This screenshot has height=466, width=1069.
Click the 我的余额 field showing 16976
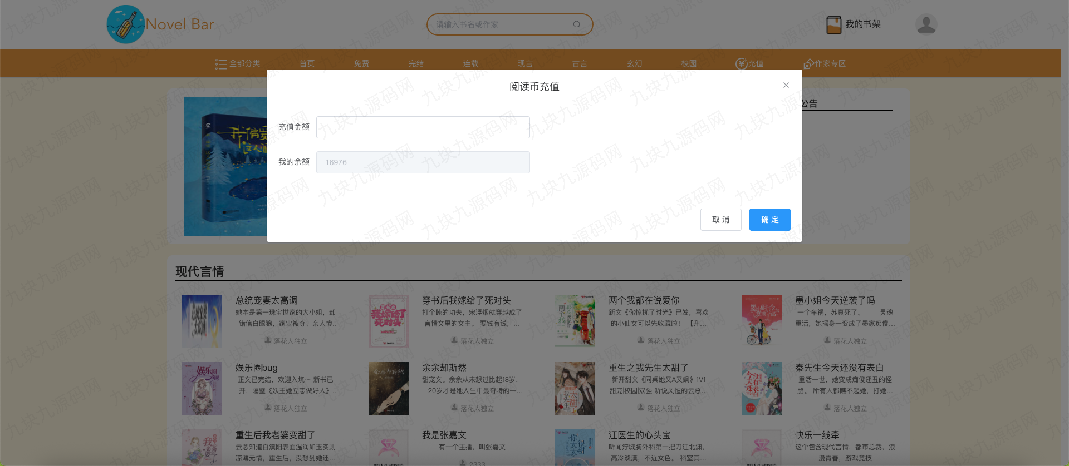pos(423,162)
